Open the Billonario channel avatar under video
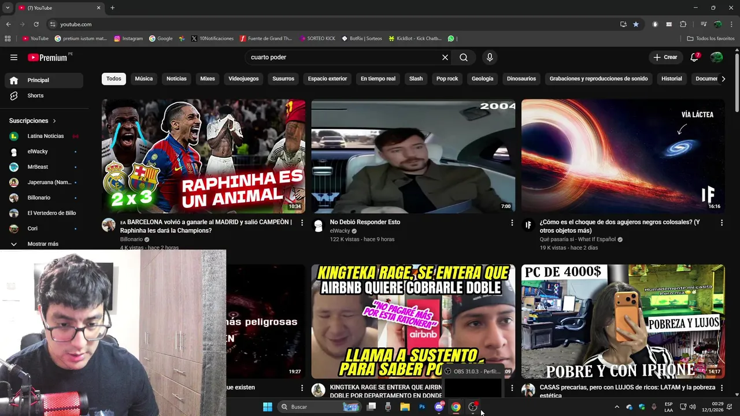Image resolution: width=740 pixels, height=416 pixels. [109, 225]
